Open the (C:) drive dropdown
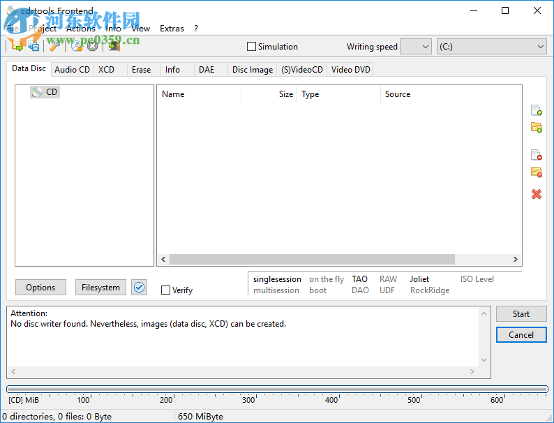The width and height of the screenshot is (554, 423). (492, 47)
